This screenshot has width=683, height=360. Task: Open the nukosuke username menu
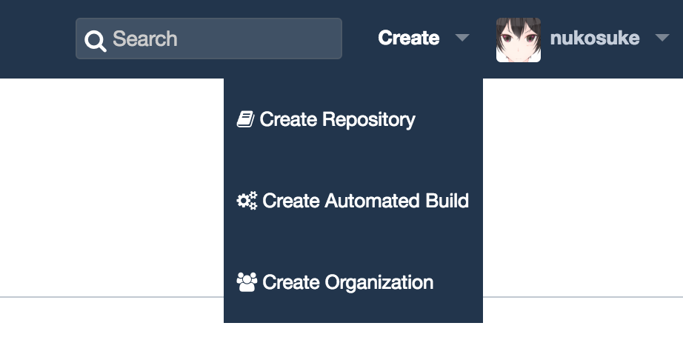point(595,39)
